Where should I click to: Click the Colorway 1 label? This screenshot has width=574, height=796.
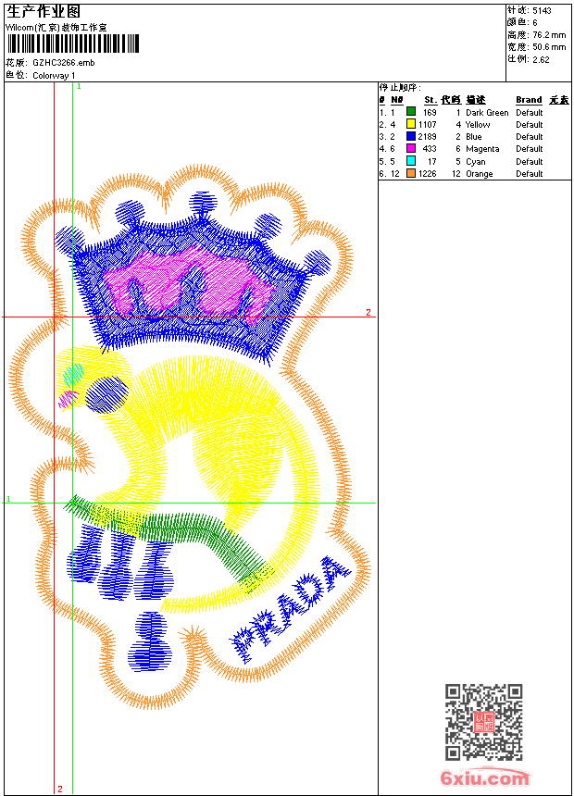(x=54, y=76)
